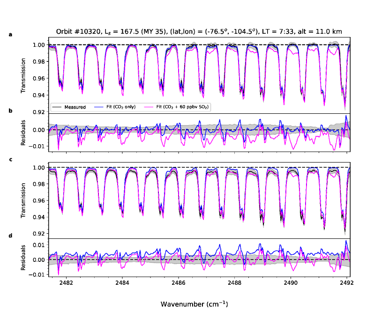
Task: Select the panel label "d"
Action: coord(10,236)
